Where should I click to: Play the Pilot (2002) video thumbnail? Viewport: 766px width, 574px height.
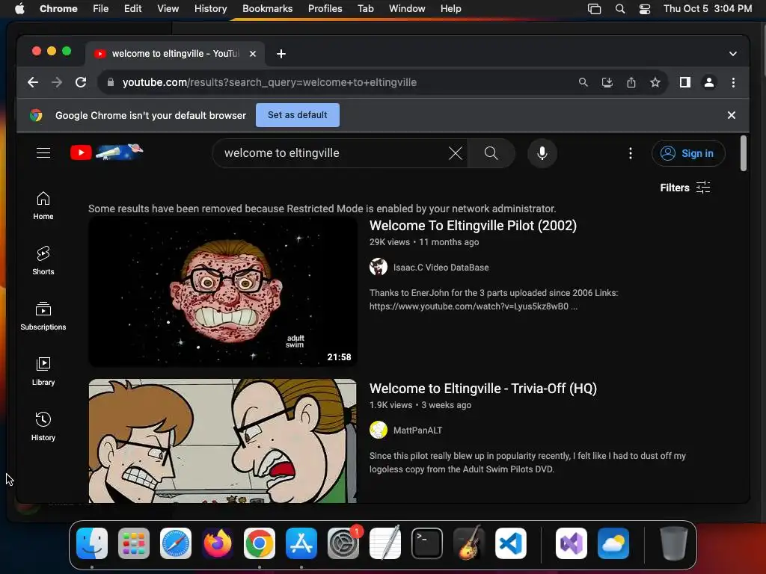(x=223, y=291)
